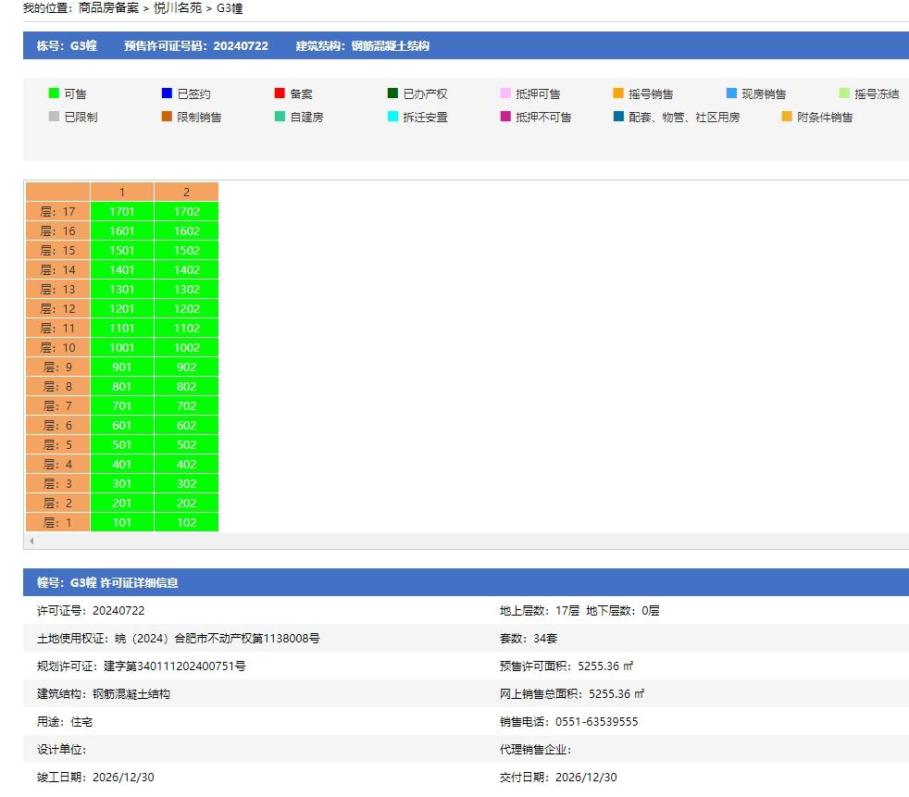Screen dimensions: 909x797
Task: Click the 套数: 34套 text
Action: [529, 638]
